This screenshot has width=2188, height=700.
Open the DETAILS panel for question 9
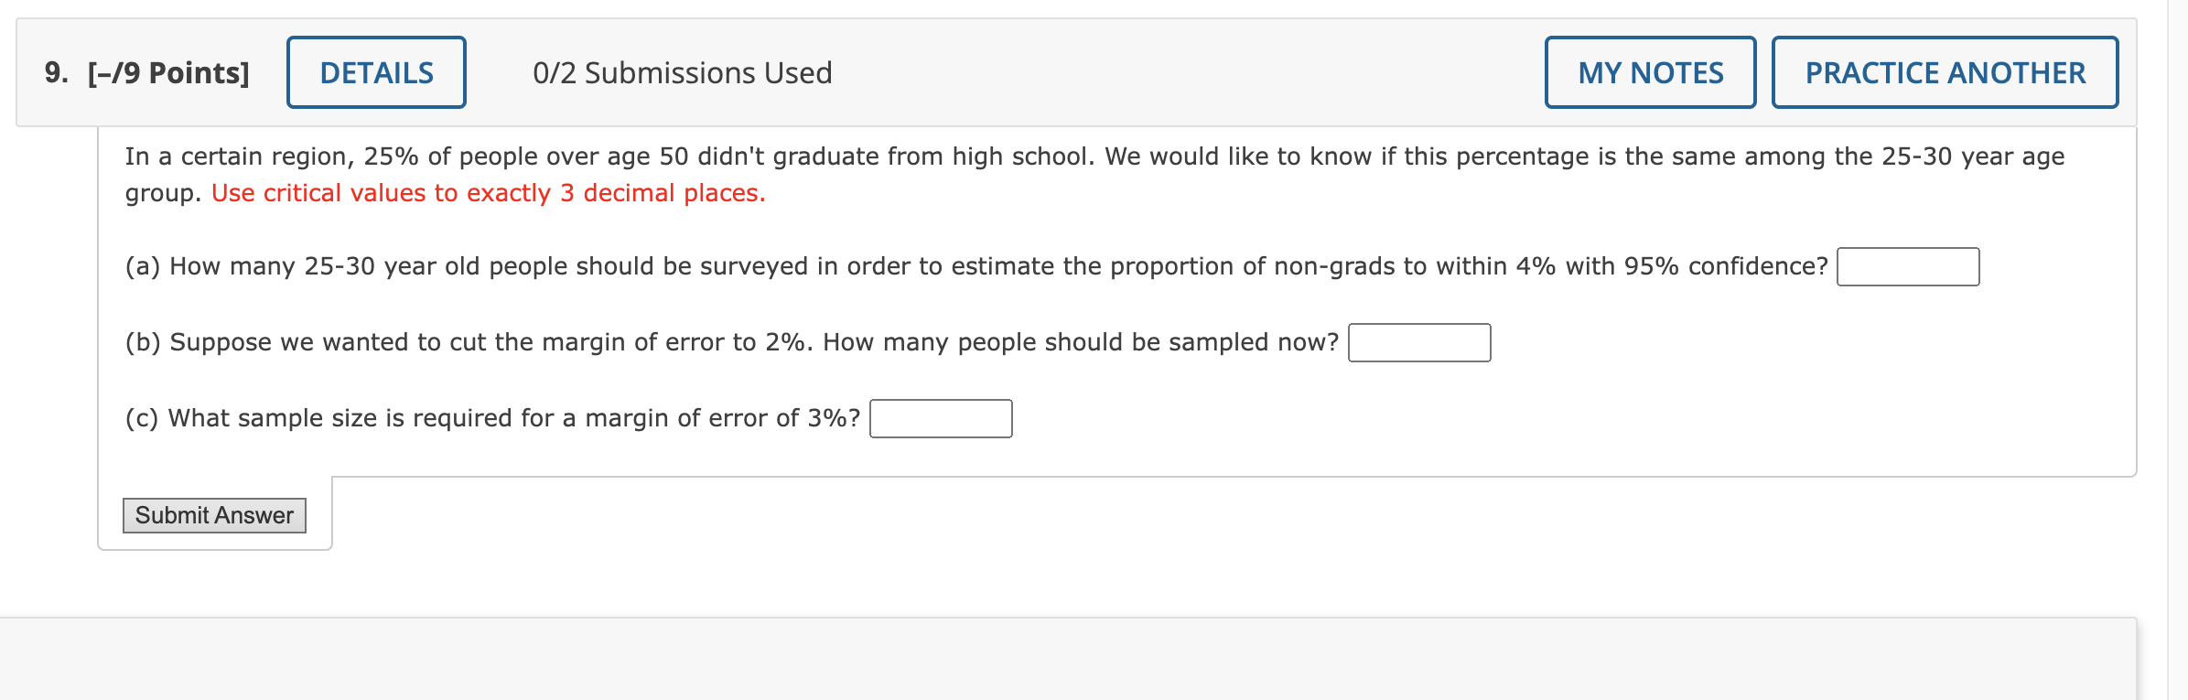pos(375,72)
